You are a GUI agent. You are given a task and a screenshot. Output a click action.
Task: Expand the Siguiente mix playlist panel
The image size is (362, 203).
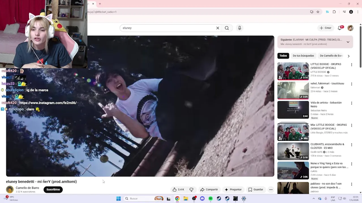pos(348,42)
